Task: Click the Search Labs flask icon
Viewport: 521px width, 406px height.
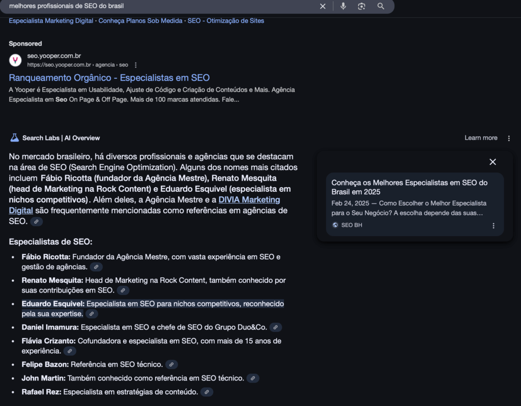Action: (x=14, y=138)
